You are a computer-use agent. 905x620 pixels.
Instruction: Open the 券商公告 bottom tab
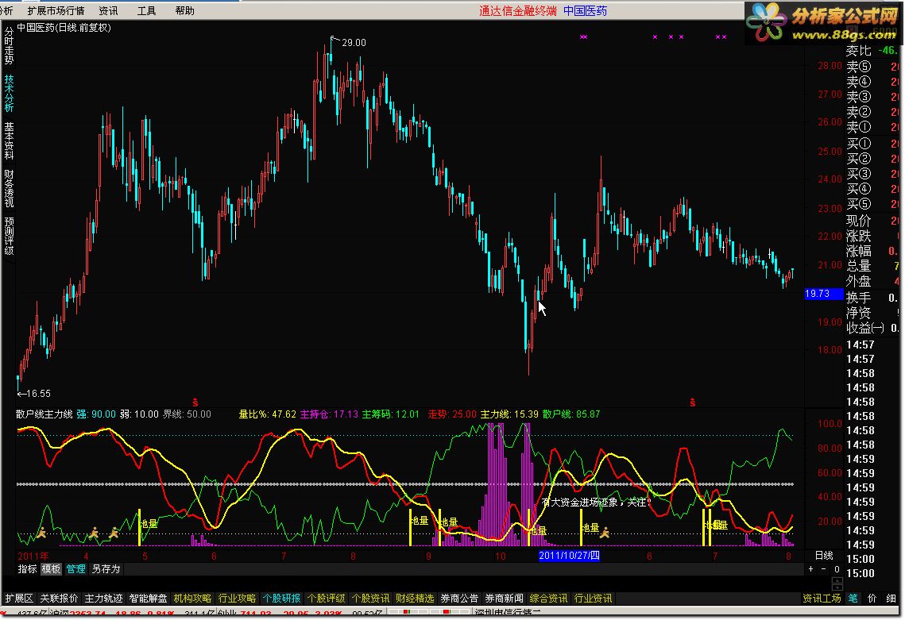[459, 599]
